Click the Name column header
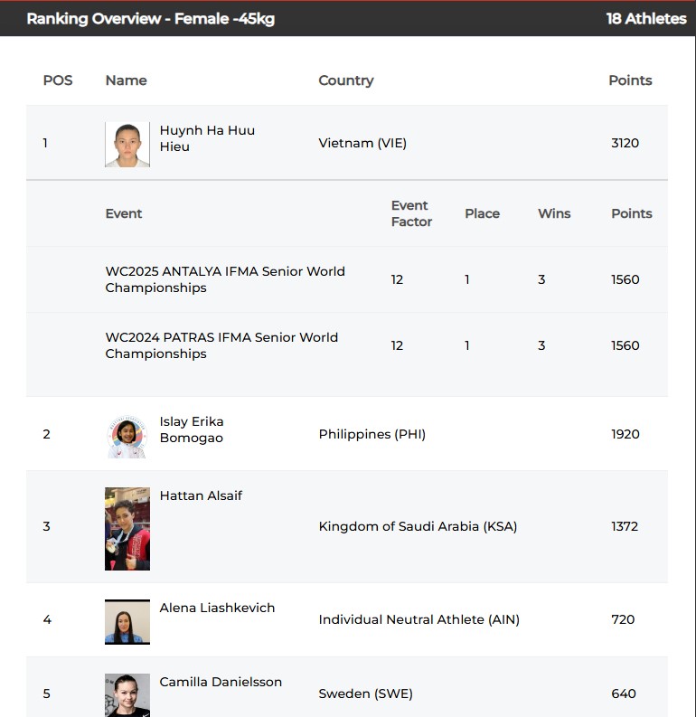Screen dimensions: 696x717 (127, 80)
